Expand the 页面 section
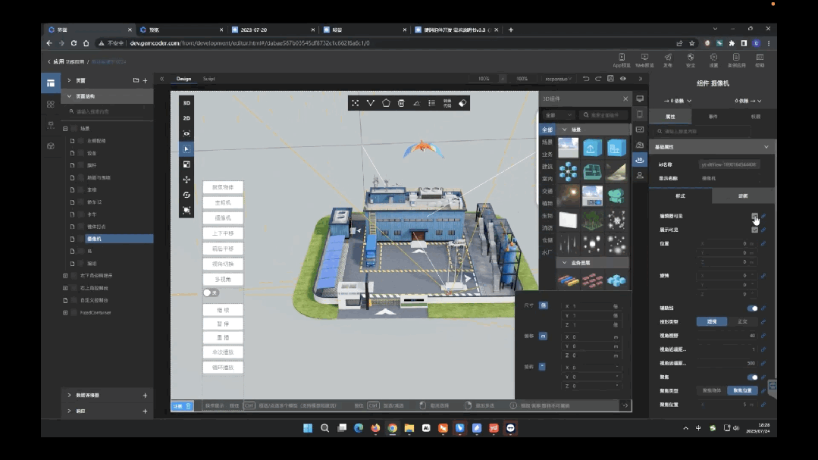The height and width of the screenshot is (460, 818). tap(69, 80)
